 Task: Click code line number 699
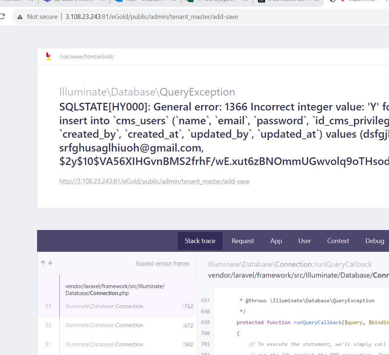pyautogui.click(x=205, y=322)
